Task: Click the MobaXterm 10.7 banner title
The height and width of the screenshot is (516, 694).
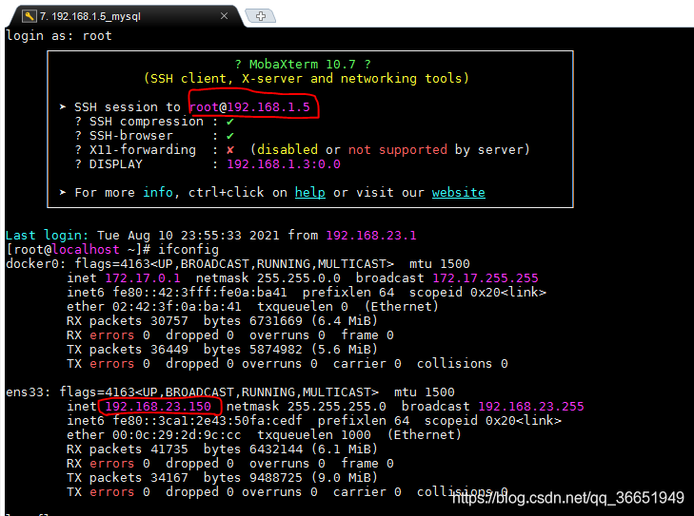Action: (303, 65)
